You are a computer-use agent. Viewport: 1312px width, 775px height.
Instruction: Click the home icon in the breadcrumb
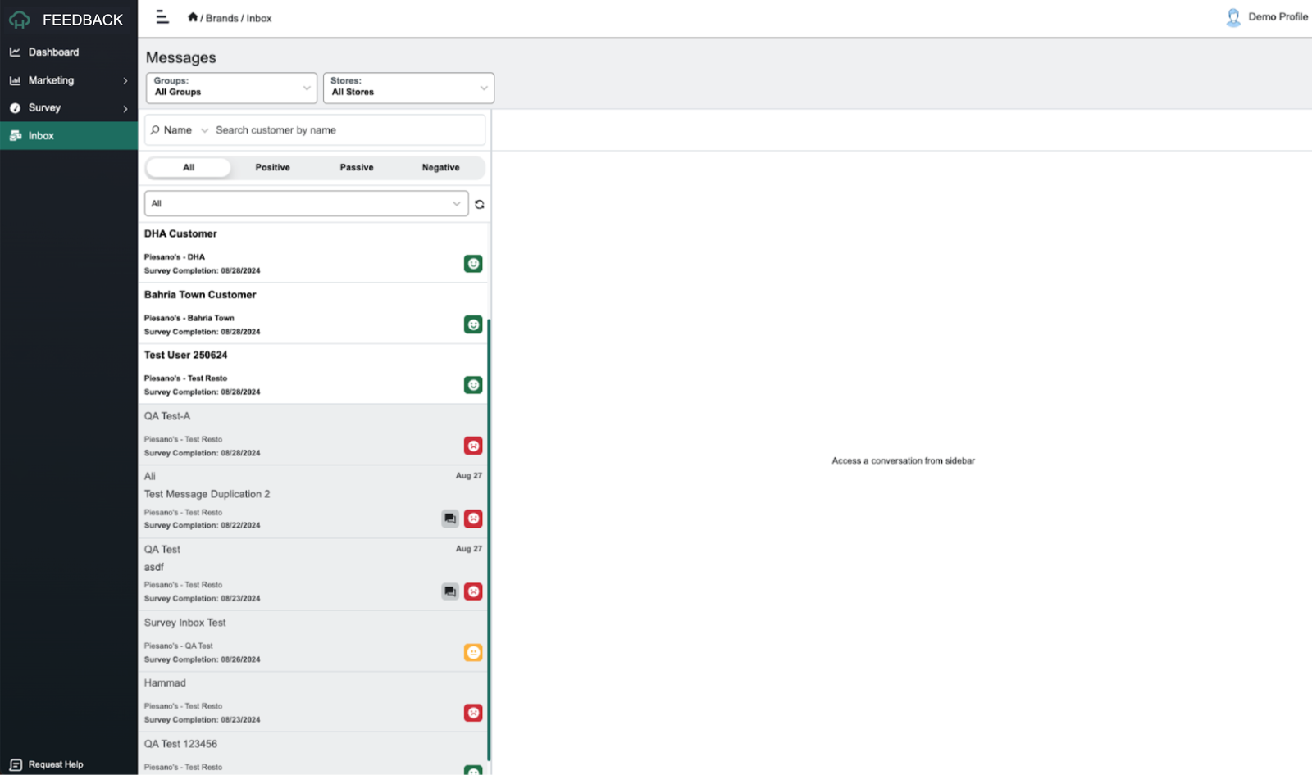[193, 16]
